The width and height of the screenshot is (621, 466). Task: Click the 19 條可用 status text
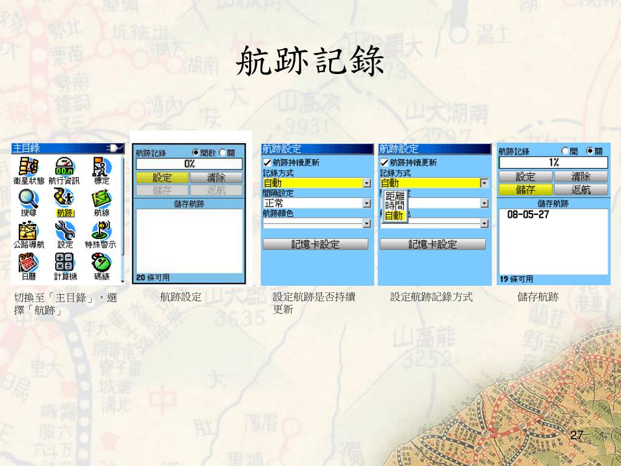(516, 279)
